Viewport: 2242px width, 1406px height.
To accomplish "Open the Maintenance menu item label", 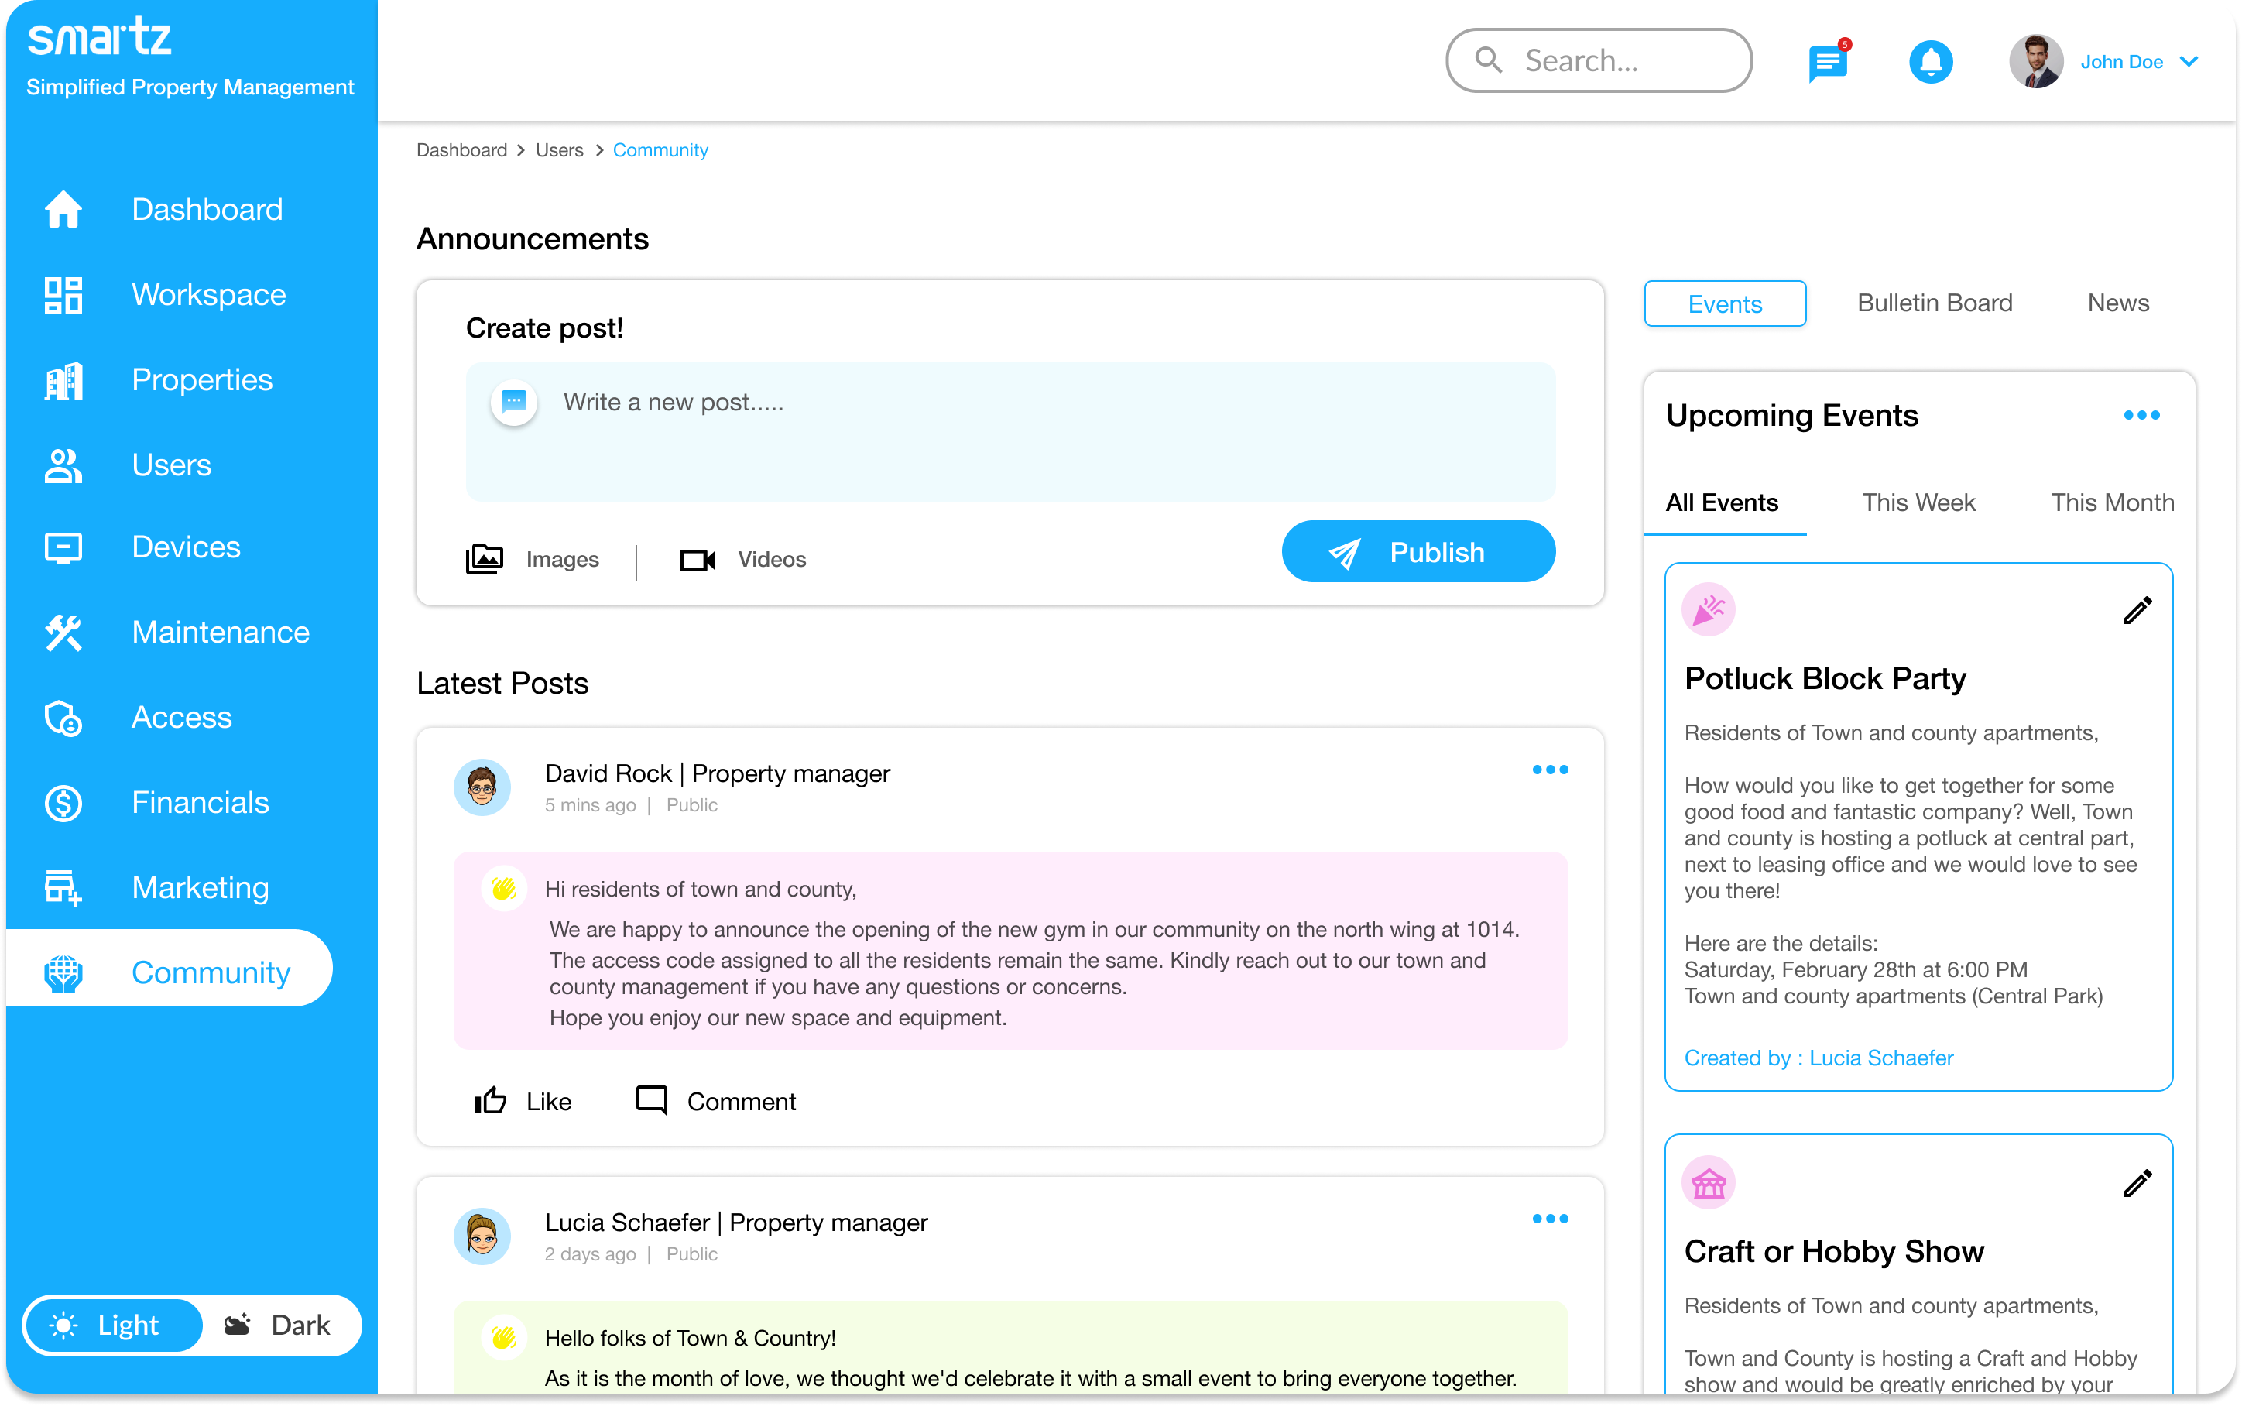I will coord(221,633).
